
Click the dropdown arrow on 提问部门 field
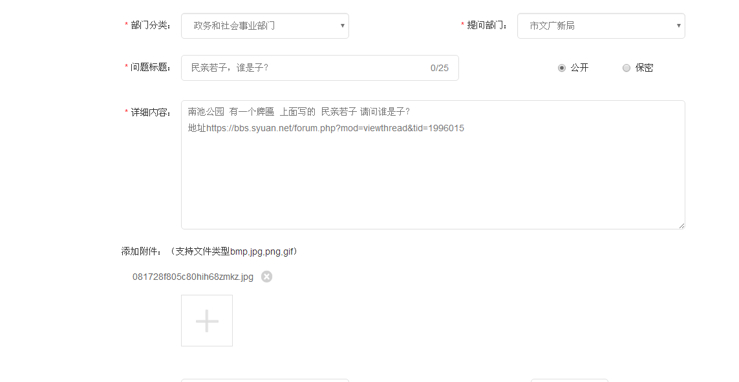tap(678, 25)
